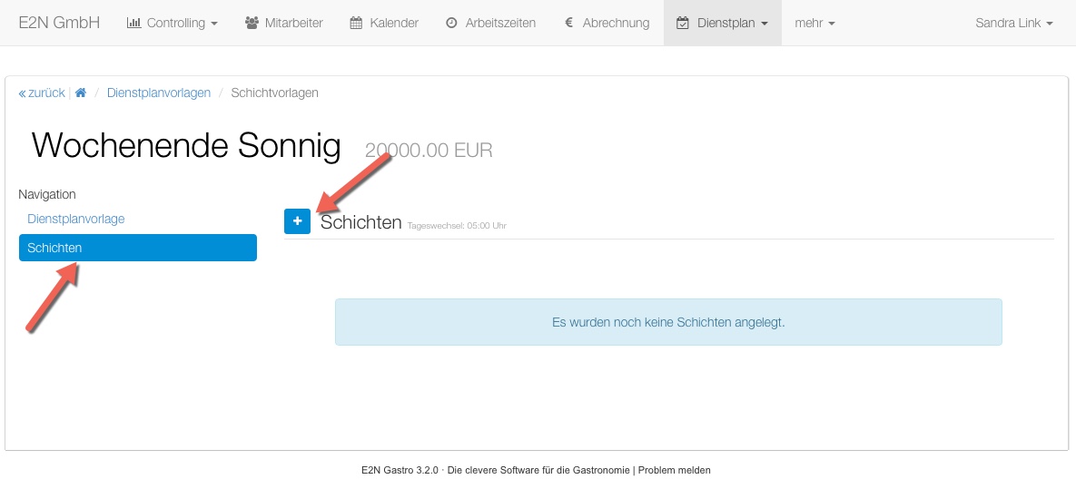Click the Navigation sidebar label
The width and height of the screenshot is (1076, 479).
tap(46, 195)
